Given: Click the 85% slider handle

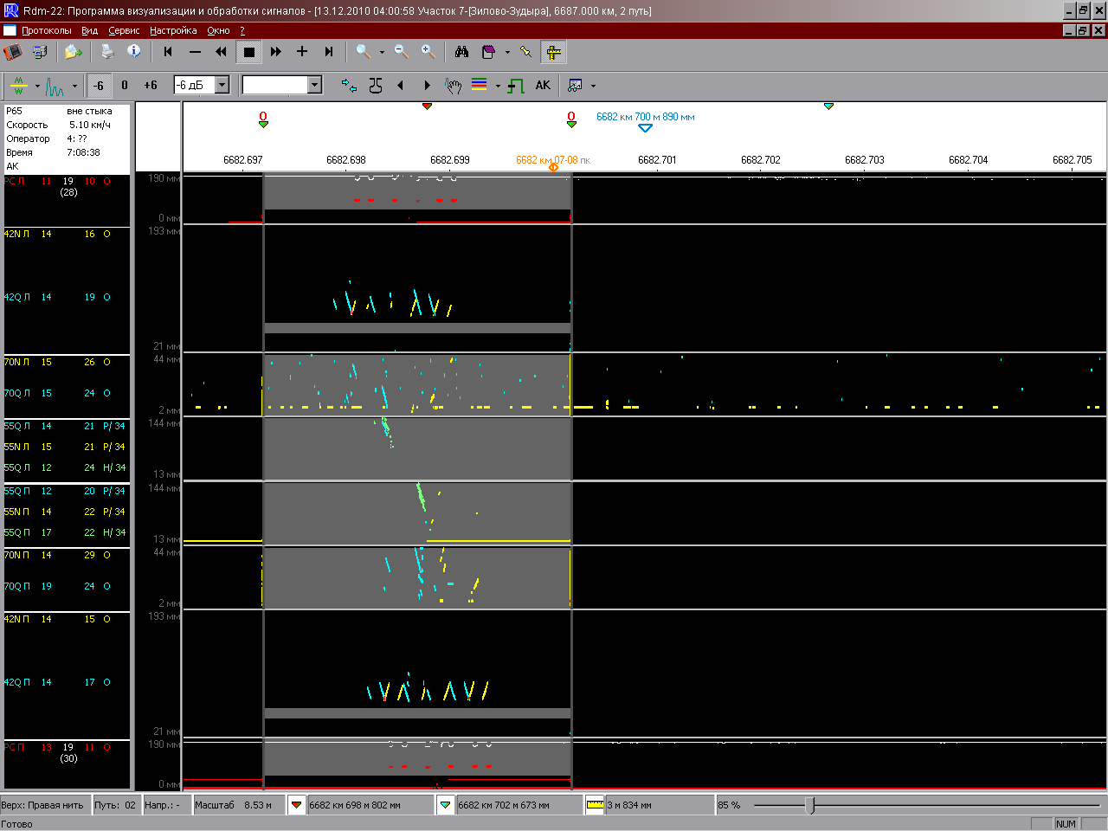Looking at the screenshot, I should (x=809, y=805).
